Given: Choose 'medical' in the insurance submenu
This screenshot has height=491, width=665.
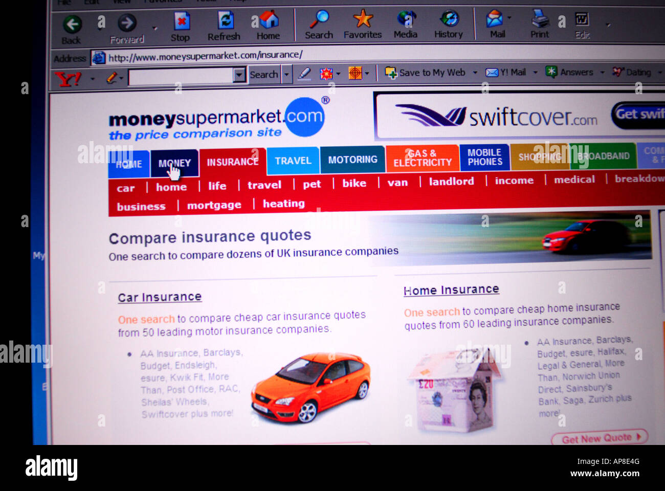Looking at the screenshot, I should [x=574, y=179].
